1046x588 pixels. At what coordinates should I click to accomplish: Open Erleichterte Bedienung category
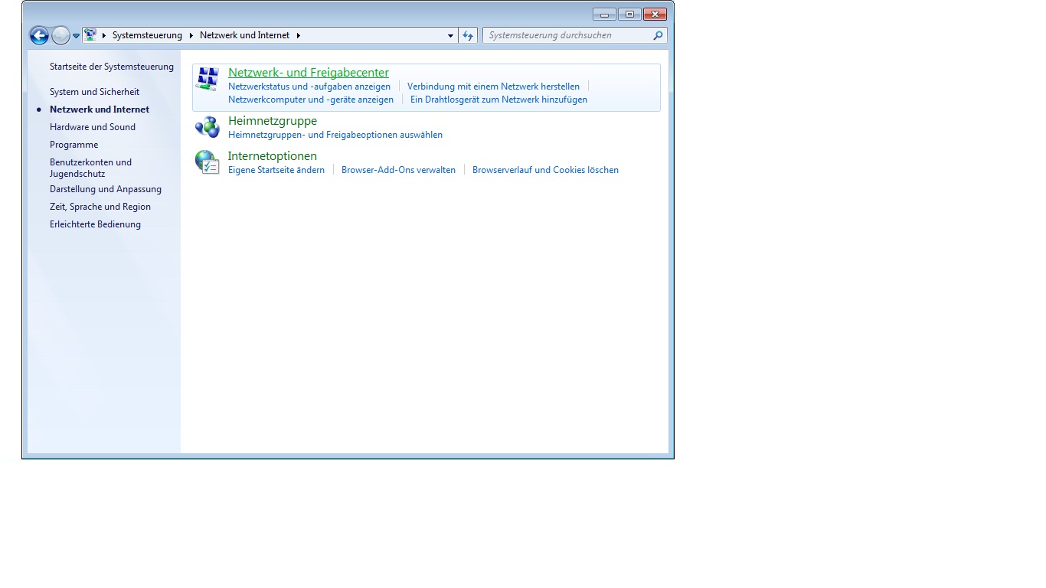coord(95,224)
